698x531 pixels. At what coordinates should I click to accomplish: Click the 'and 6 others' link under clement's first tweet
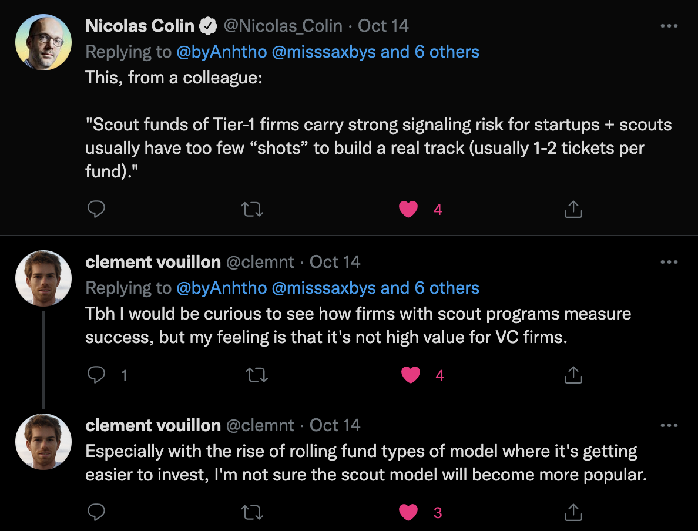tap(430, 288)
